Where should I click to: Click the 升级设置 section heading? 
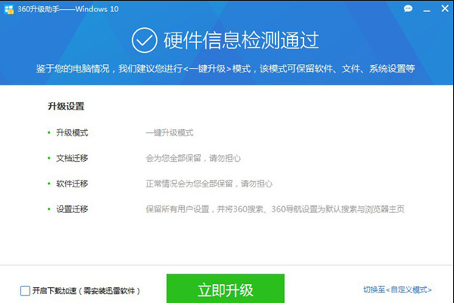click(x=66, y=107)
